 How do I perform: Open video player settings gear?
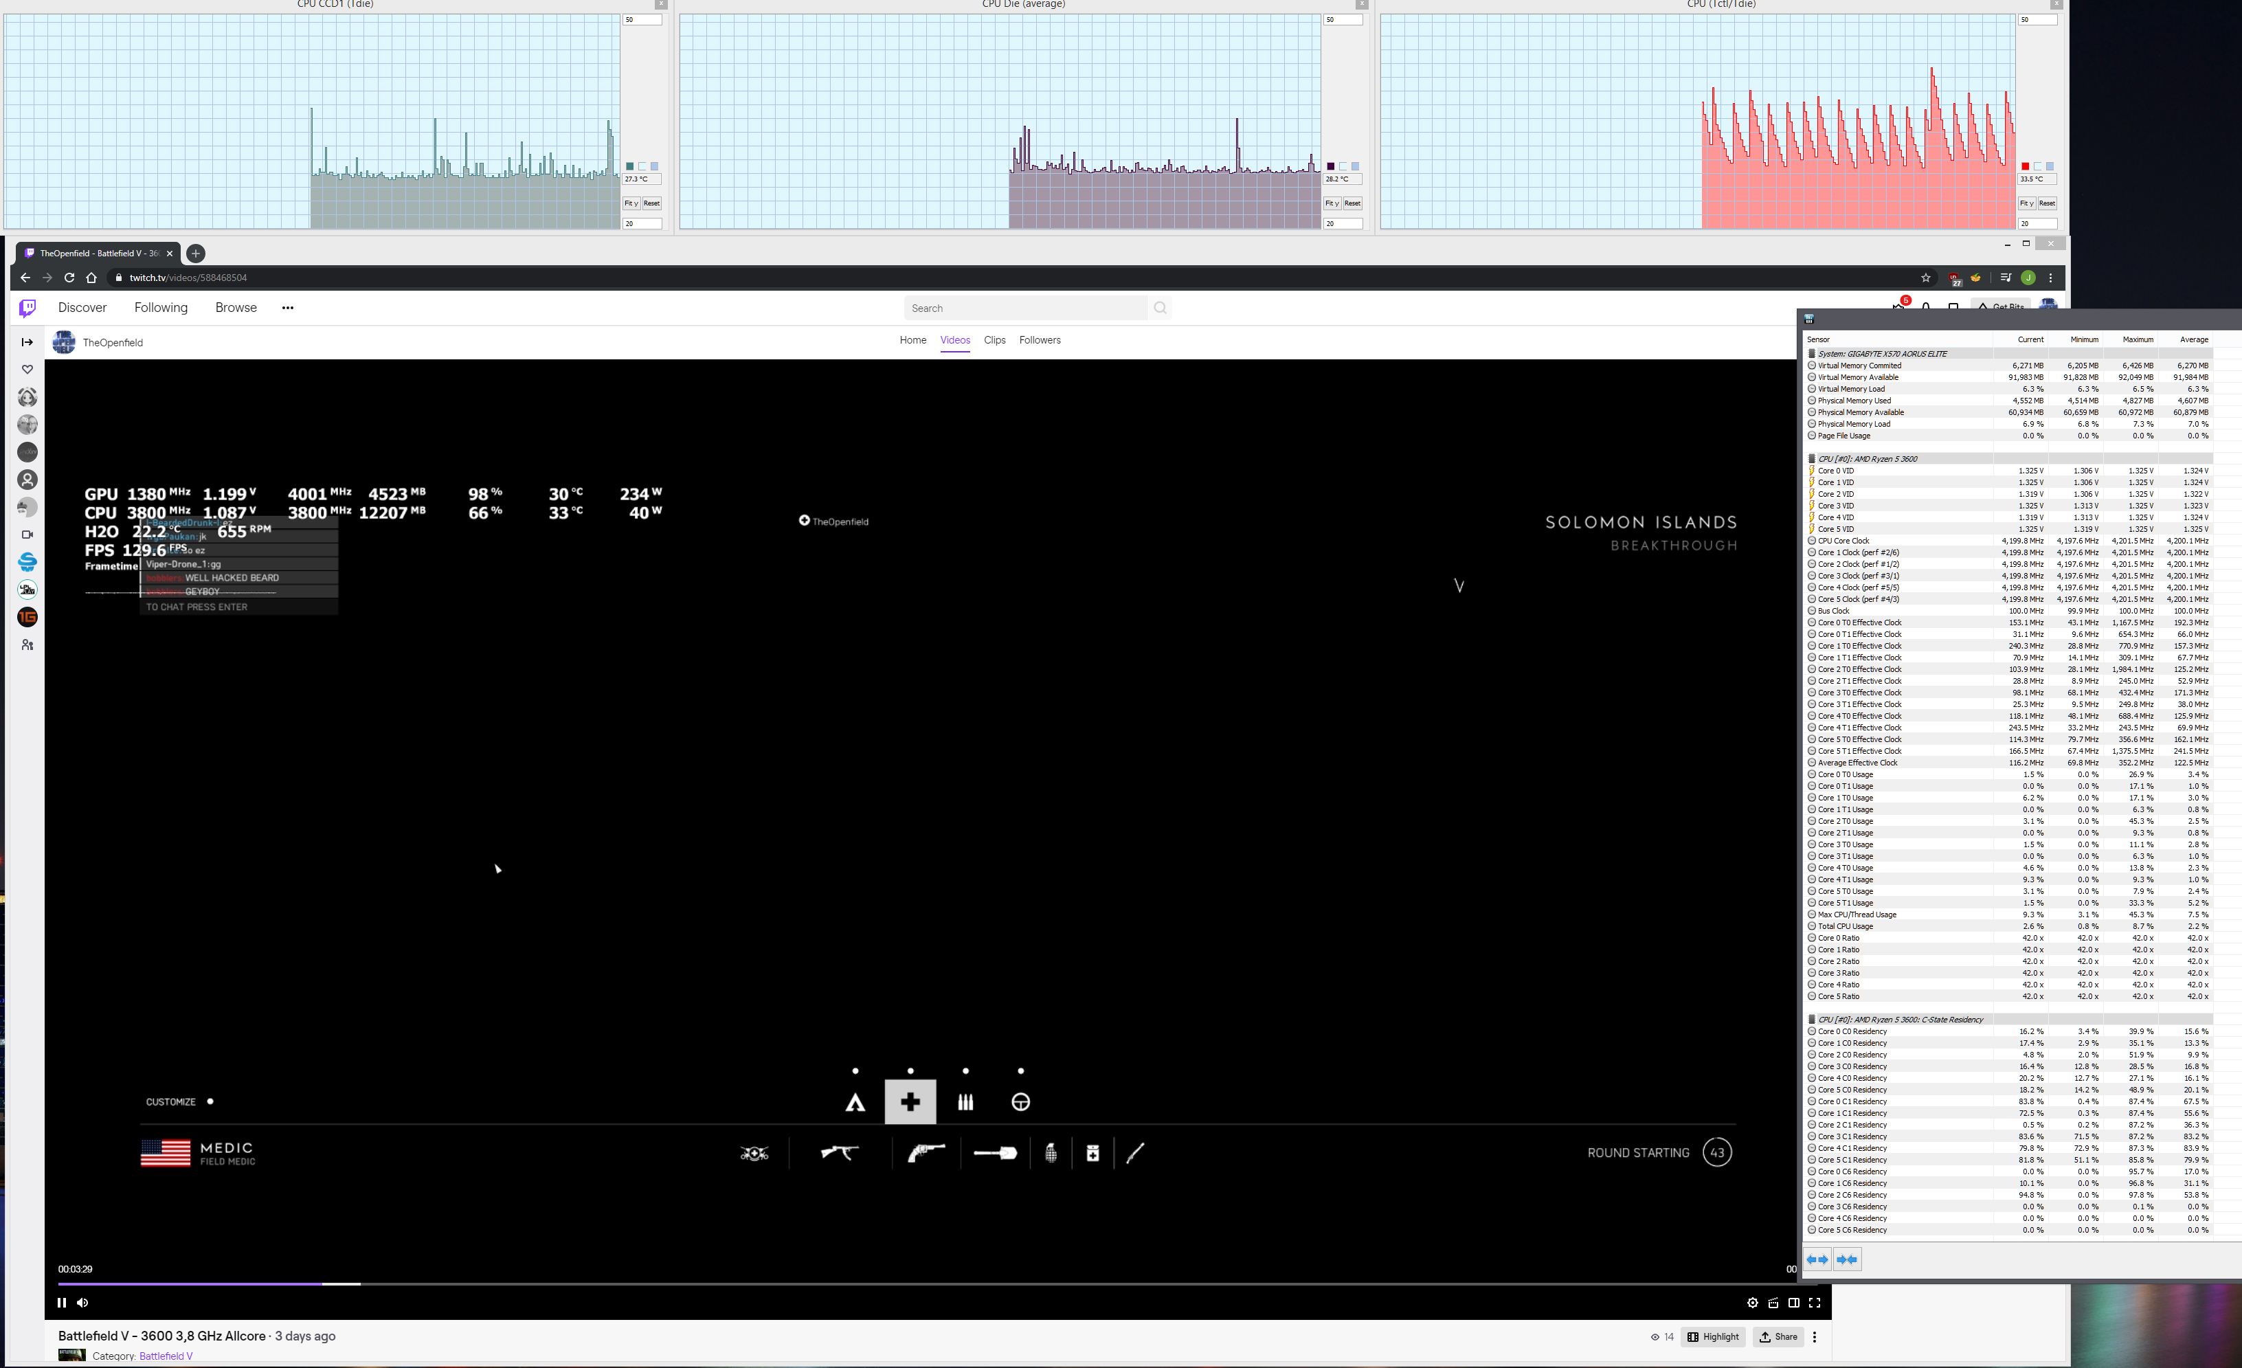(x=1753, y=1303)
